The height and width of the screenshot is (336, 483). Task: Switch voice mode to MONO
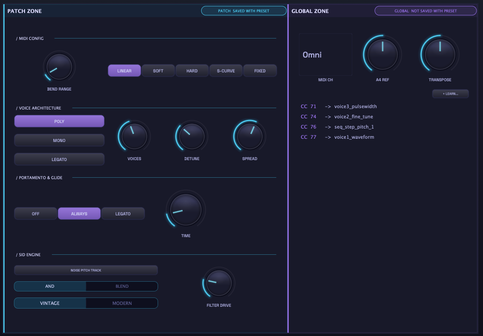click(59, 140)
